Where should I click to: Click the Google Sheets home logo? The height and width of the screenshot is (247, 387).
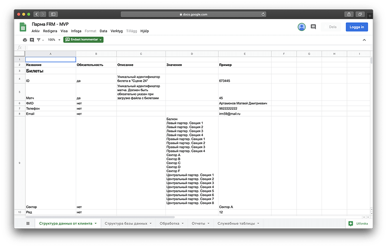[x=23, y=27]
